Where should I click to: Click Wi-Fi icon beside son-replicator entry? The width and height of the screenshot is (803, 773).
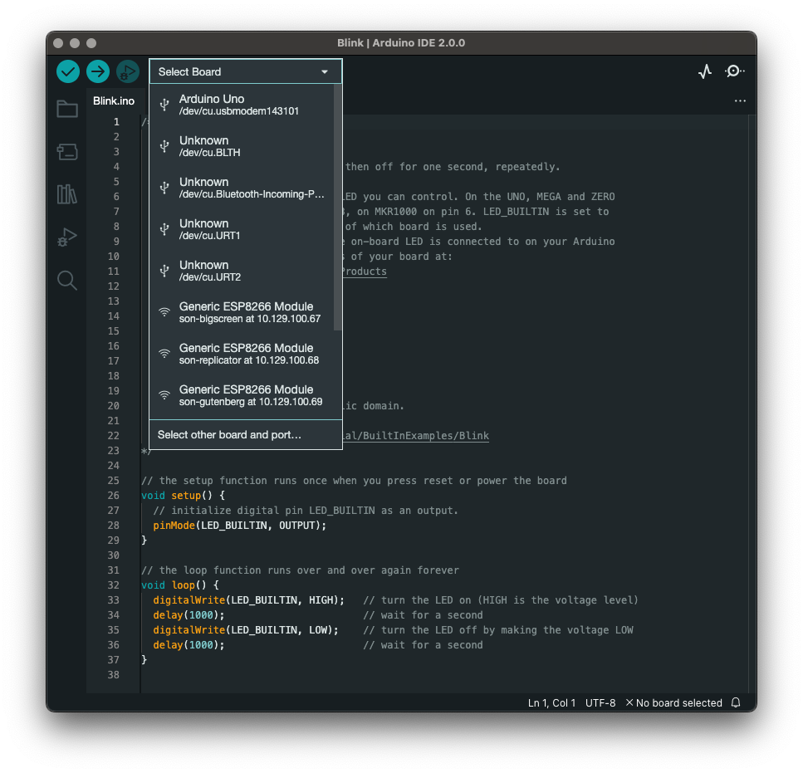point(164,353)
